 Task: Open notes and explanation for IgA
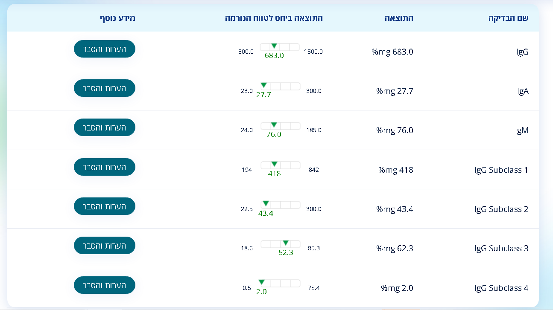coord(105,88)
